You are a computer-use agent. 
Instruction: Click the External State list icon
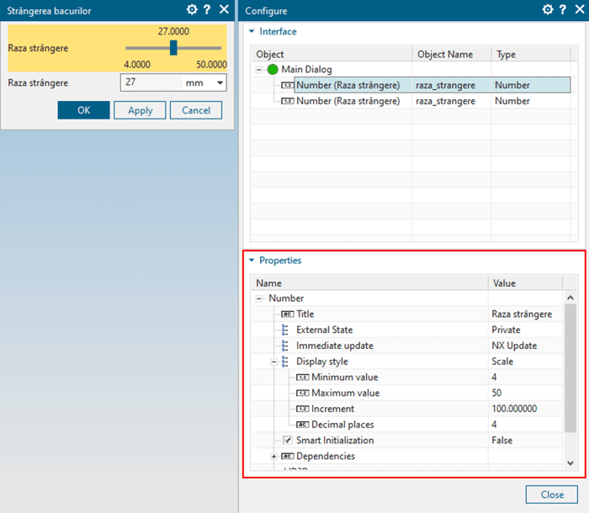[x=285, y=330]
